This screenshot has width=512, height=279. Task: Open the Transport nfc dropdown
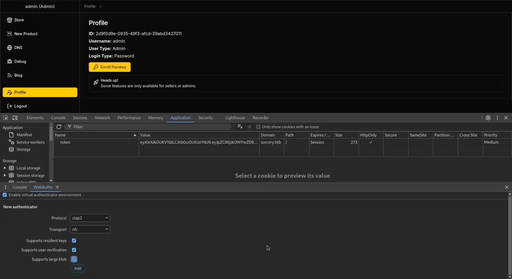point(90,229)
